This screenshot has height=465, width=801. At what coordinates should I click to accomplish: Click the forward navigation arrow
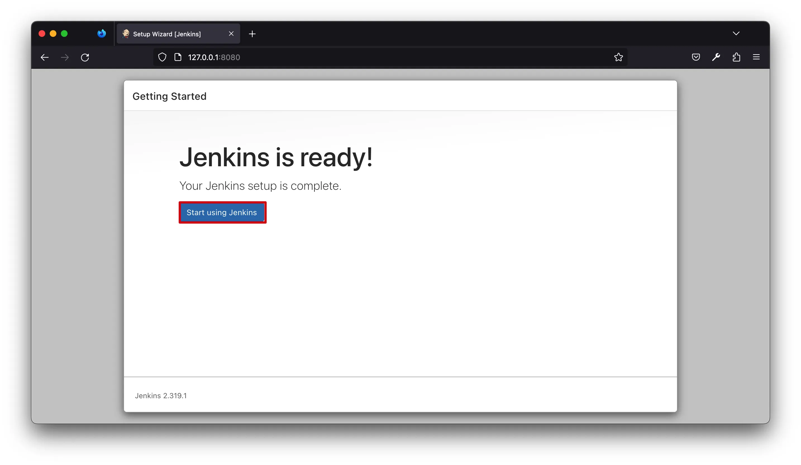pyautogui.click(x=65, y=57)
